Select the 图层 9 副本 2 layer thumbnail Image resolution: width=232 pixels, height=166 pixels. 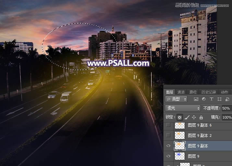179,135
